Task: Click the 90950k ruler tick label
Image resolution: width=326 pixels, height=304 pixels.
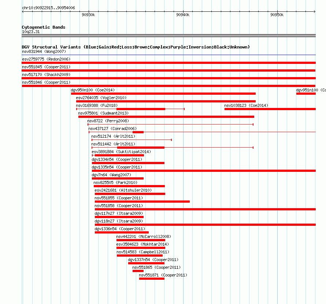Action: coord(277,15)
